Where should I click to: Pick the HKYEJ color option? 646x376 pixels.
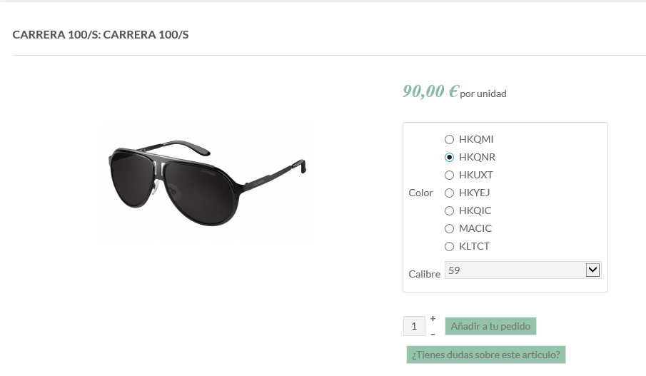pos(450,193)
